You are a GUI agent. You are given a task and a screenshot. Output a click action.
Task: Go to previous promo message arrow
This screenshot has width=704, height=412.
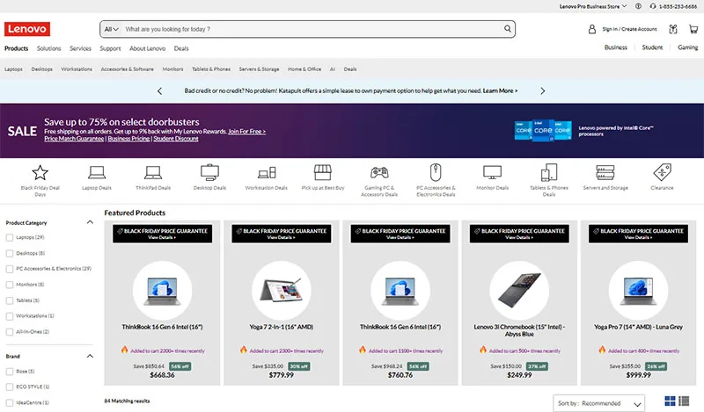pyautogui.click(x=160, y=91)
